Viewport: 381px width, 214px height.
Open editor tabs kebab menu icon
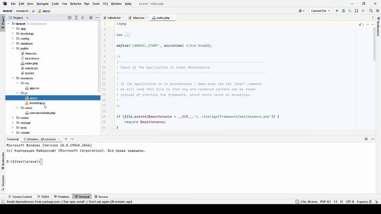[373, 18]
